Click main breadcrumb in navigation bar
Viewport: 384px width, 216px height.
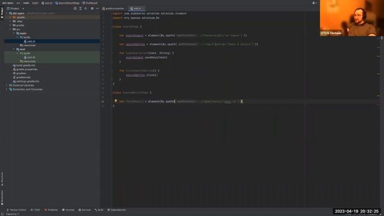(x=26, y=3)
